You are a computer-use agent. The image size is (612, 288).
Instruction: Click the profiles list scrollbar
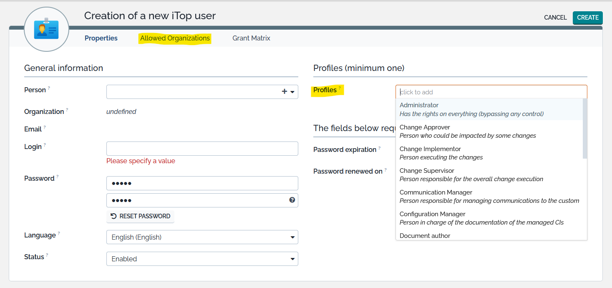click(585, 129)
